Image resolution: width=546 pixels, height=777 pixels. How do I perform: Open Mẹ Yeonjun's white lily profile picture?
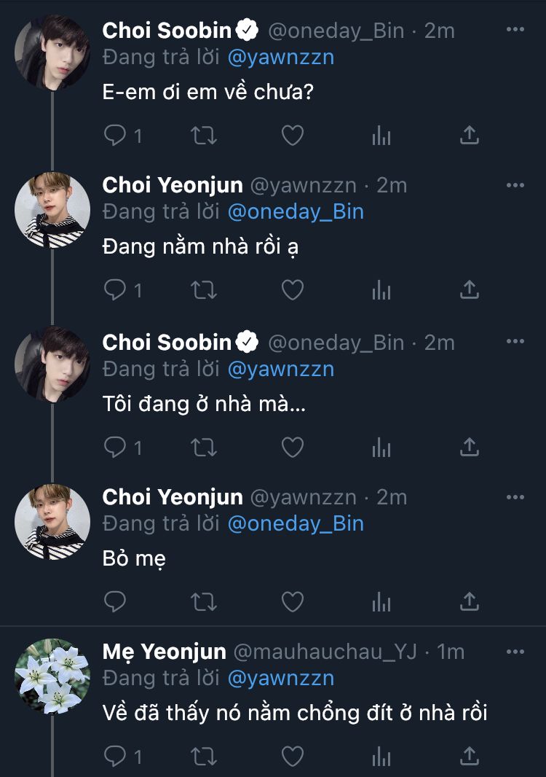tap(52, 677)
